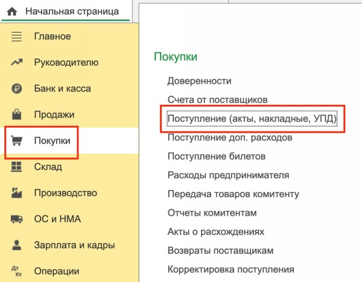Click the person icon for Зарплата и кадры
Viewport: 362px width, 282px height.
17,245
